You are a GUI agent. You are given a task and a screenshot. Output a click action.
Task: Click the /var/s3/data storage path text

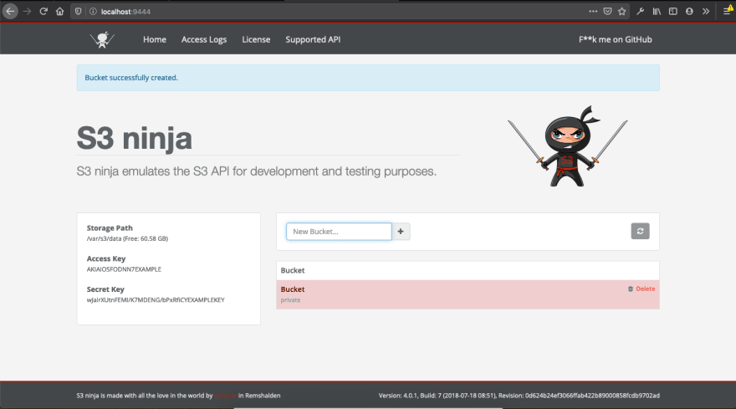127,238
